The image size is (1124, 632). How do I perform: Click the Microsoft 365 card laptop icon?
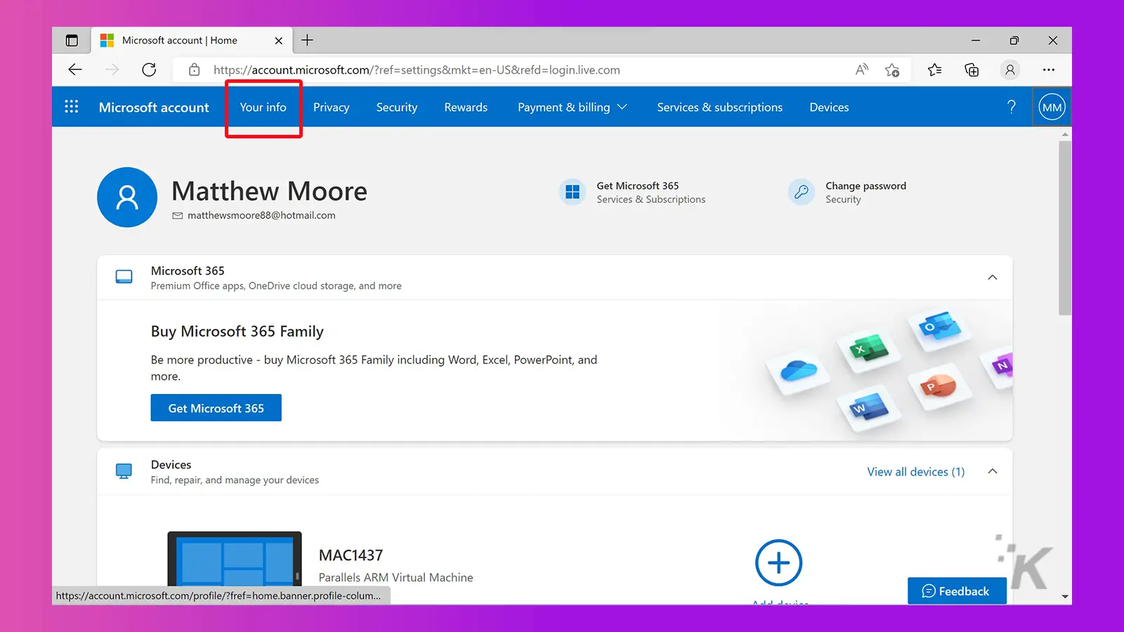[x=124, y=277]
